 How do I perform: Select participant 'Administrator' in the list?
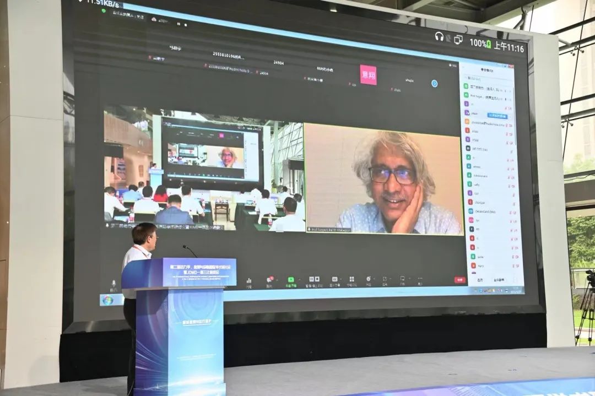click(x=480, y=176)
